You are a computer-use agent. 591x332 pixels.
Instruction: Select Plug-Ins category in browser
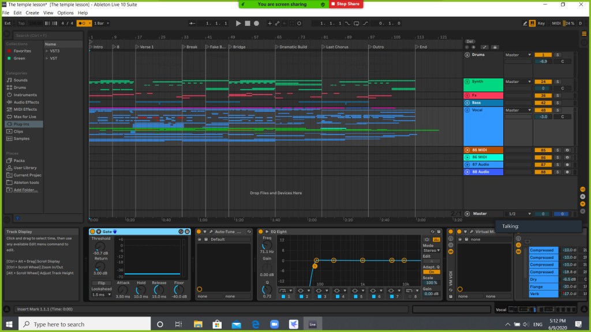[21, 124]
